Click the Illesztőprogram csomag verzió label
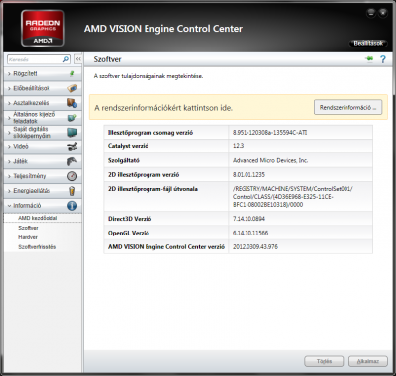The height and width of the screenshot is (376, 396). (150, 133)
